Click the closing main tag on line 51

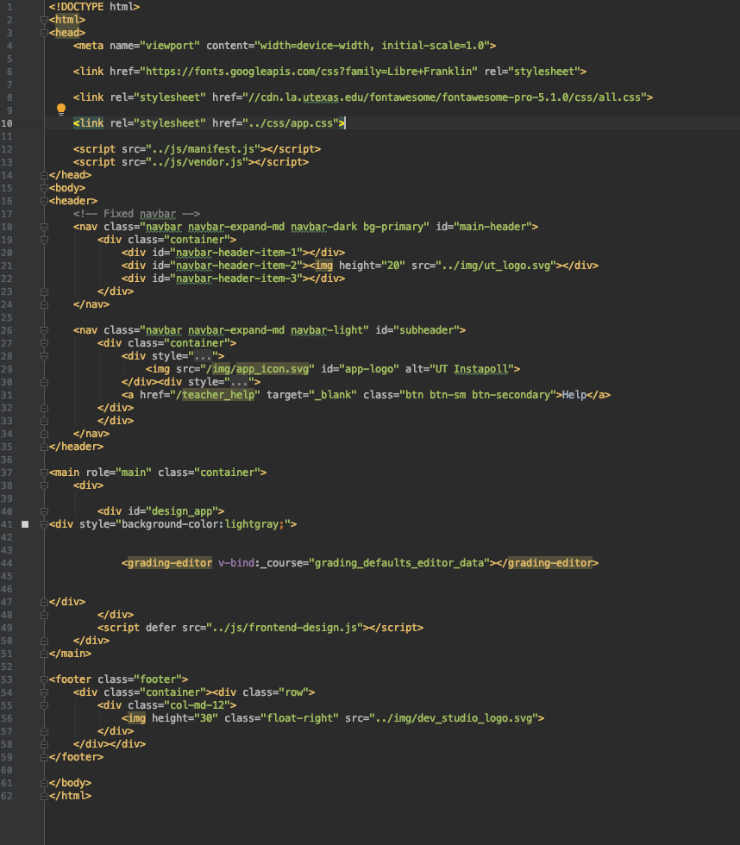pyautogui.click(x=70, y=654)
